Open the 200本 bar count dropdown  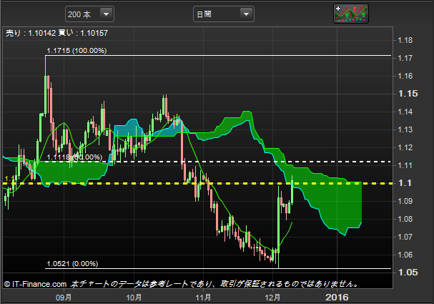point(89,14)
